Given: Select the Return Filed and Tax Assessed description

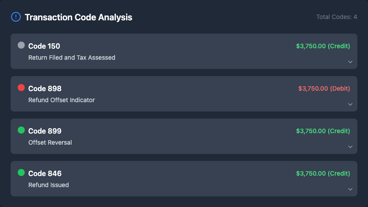Looking at the screenshot, I should click(72, 57).
